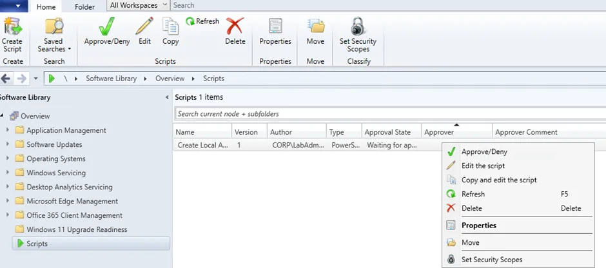Select Microsoft Edge Management in tree
Viewport: 606px width, 268px height.
(72, 201)
